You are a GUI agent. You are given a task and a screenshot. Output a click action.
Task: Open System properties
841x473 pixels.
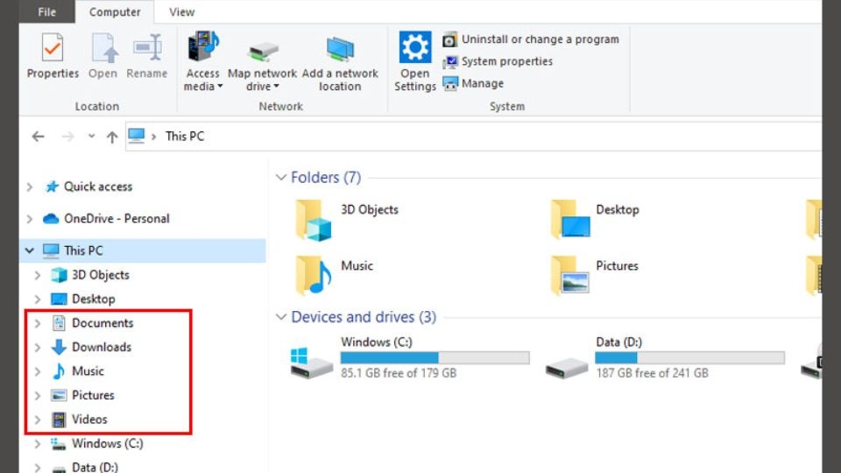point(498,61)
